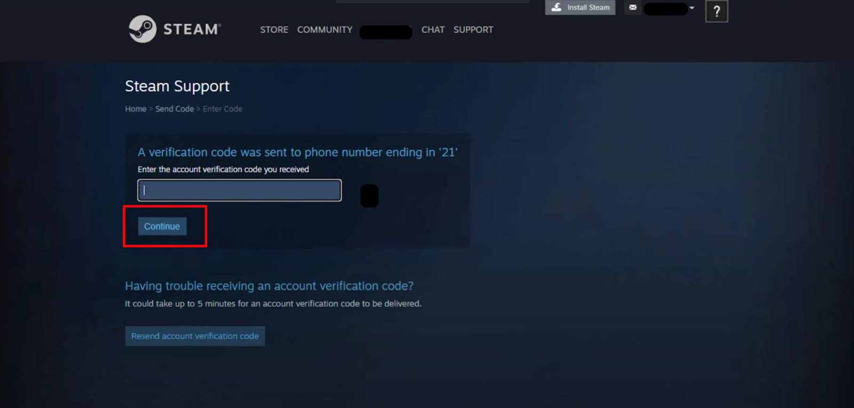Go back to Send Code breadcrumb

pos(175,109)
